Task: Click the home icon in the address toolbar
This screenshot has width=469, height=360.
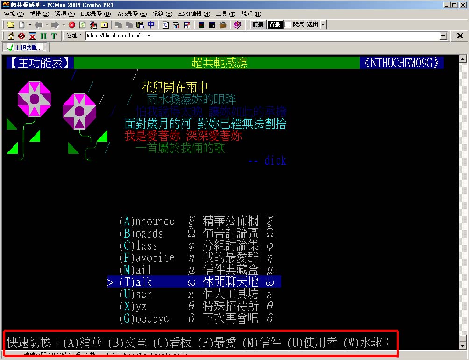Action: click(11, 36)
